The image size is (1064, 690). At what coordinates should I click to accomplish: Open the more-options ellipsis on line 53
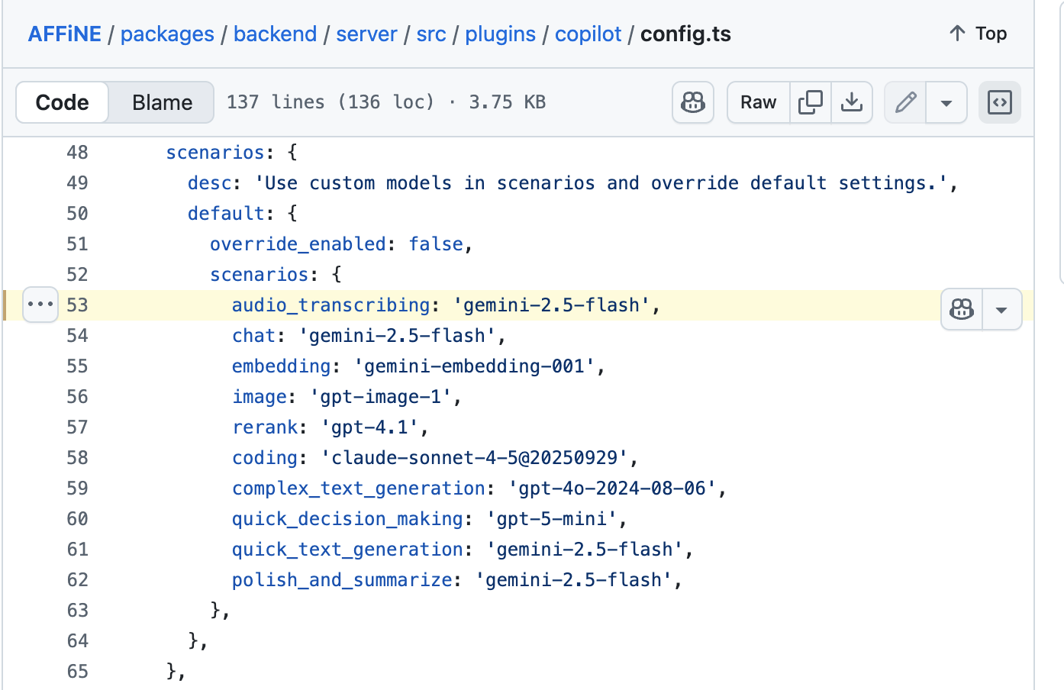[x=40, y=305]
